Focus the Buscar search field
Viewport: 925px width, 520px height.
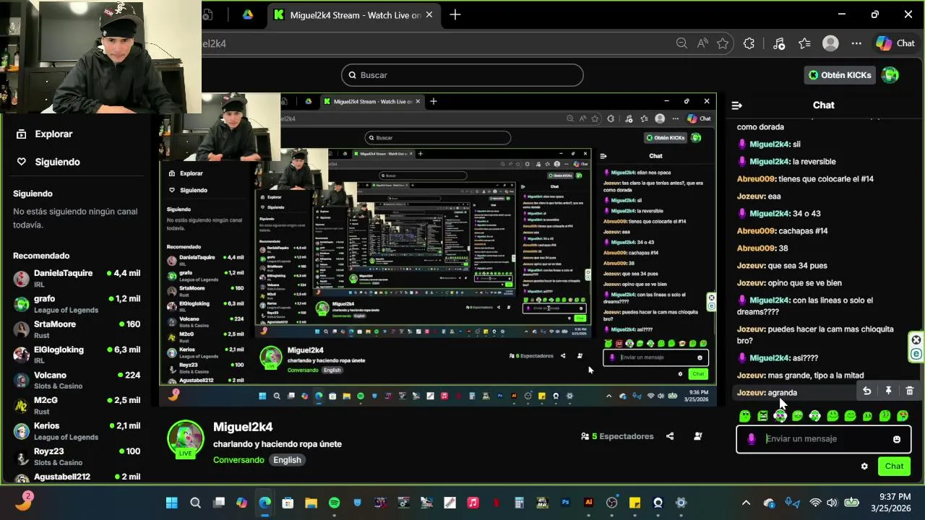point(462,75)
